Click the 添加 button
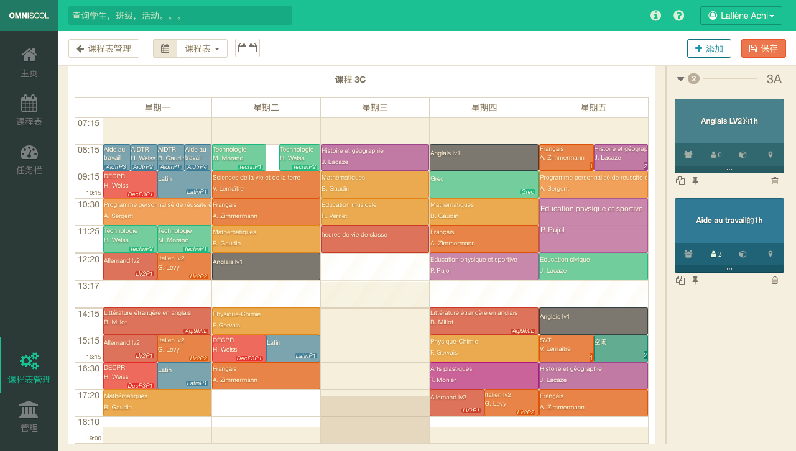The width and height of the screenshot is (796, 451). coord(709,48)
